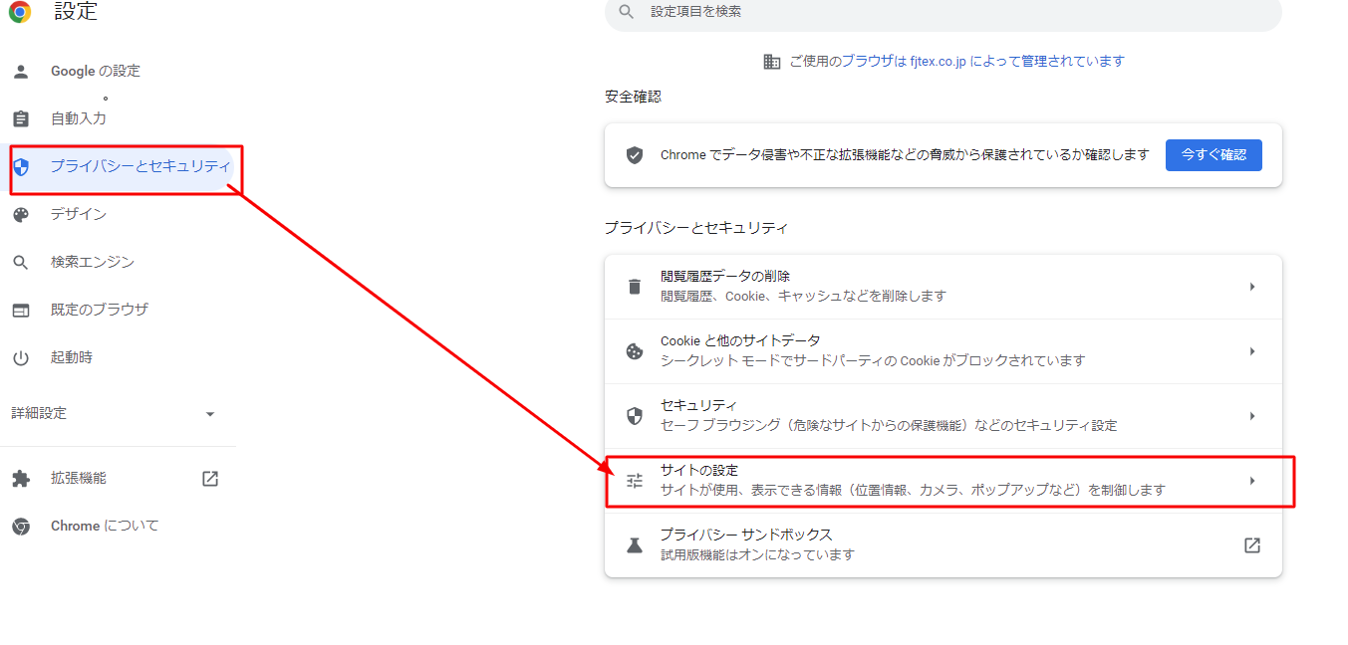This screenshot has width=1348, height=645.
Task: Open プライバシー サンドボックス setting
Action: (943, 545)
